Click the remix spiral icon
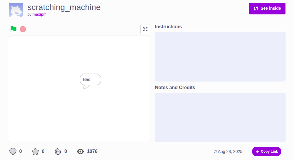Image resolution: width=294 pixels, height=160 pixels. pyautogui.click(x=58, y=151)
